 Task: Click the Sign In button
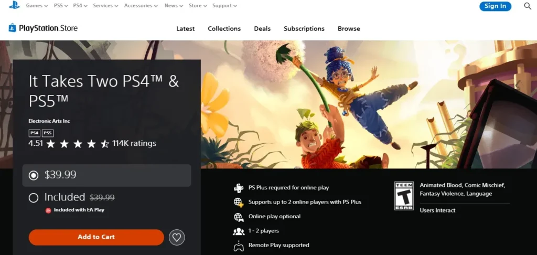495,6
